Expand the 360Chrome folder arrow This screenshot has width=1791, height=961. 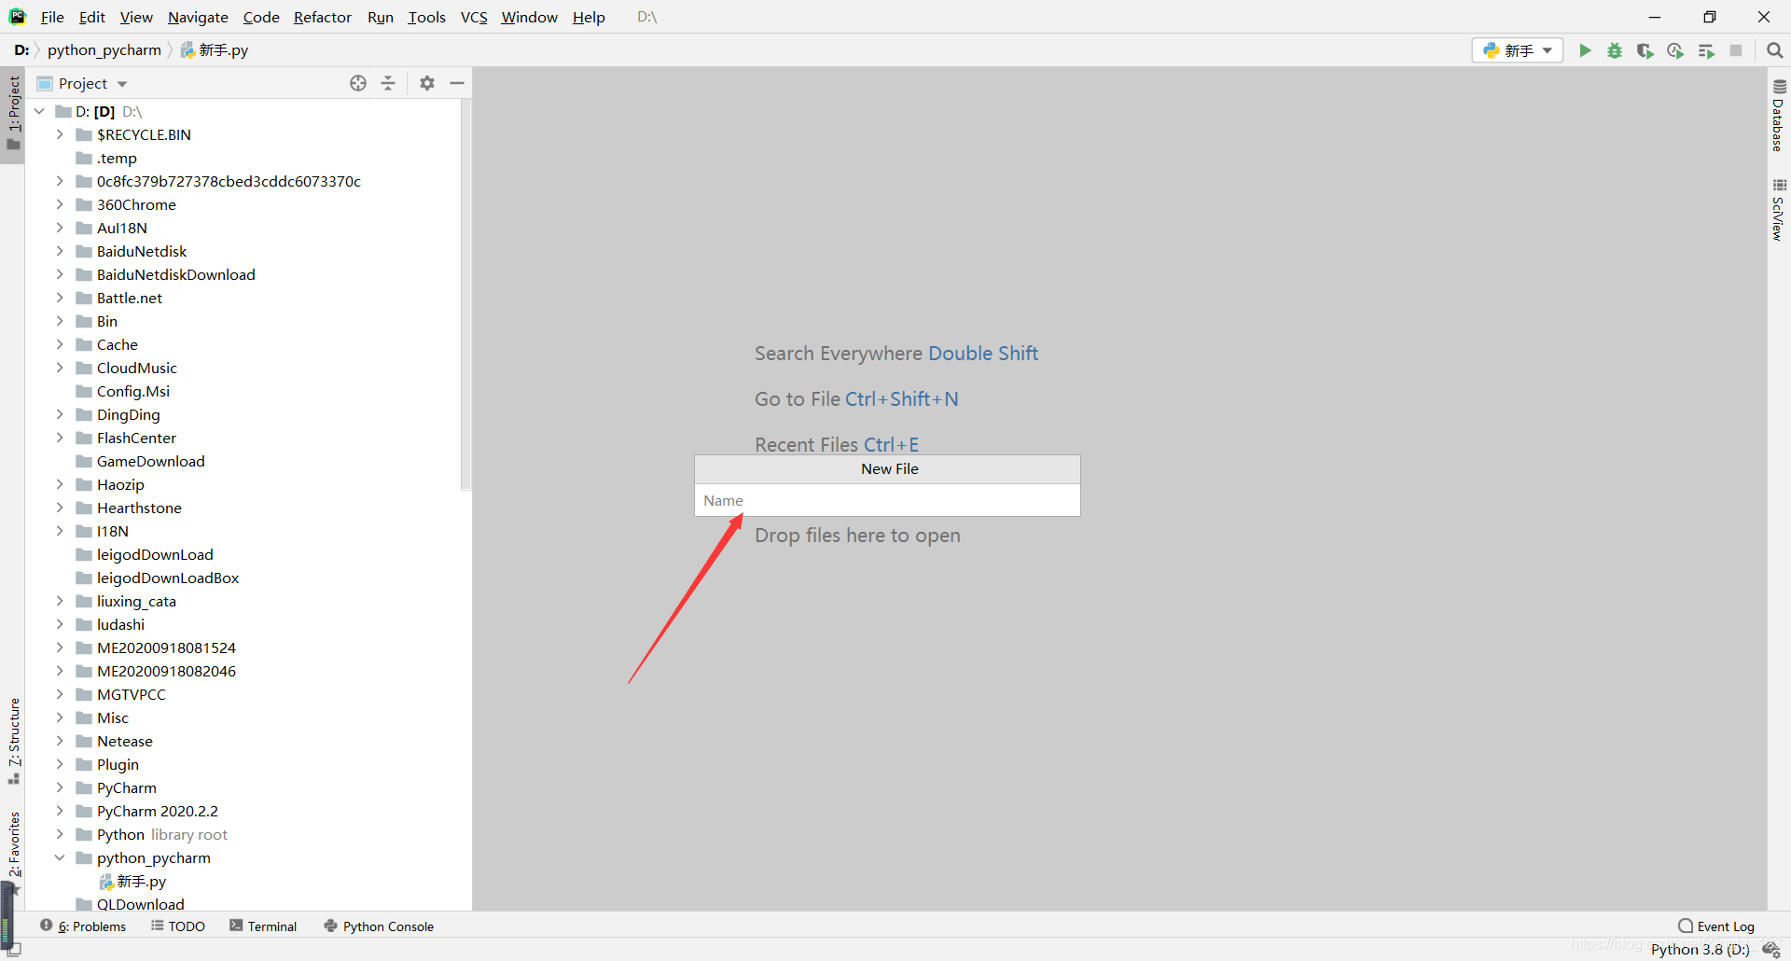(x=60, y=204)
